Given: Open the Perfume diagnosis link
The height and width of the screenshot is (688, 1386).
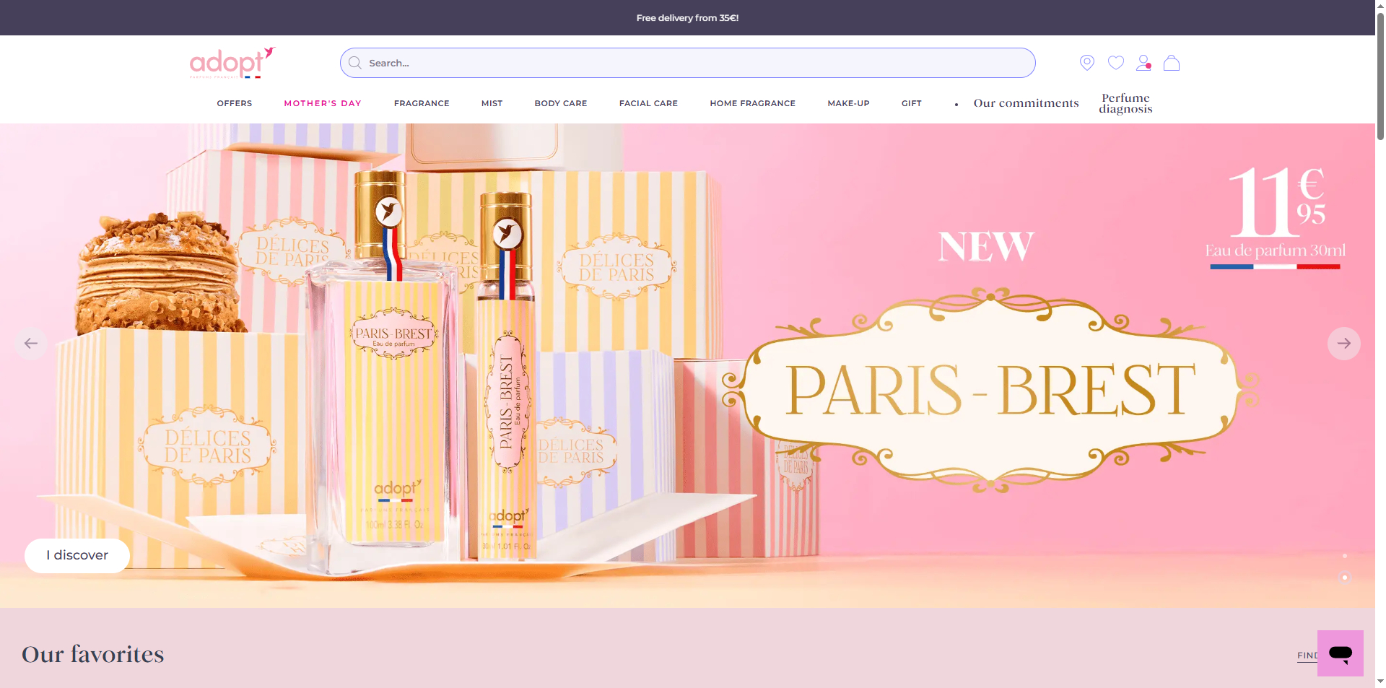Looking at the screenshot, I should click(1125, 103).
